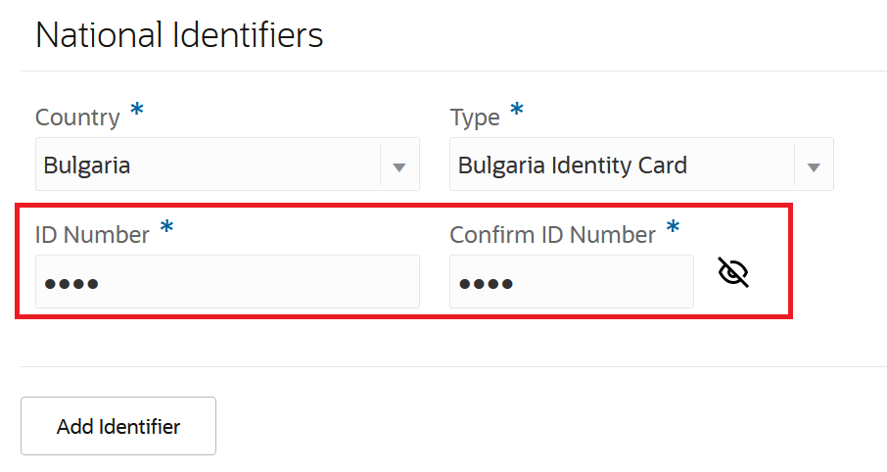Toggle ID number visibility eye icon
Screen dimensions: 887x472
coord(733,272)
